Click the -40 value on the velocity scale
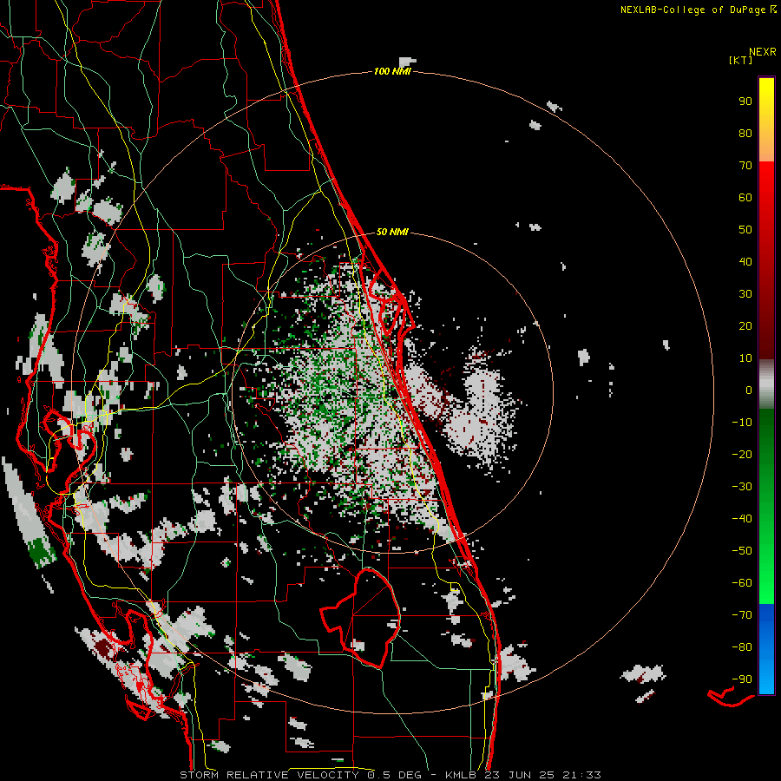 click(742, 519)
